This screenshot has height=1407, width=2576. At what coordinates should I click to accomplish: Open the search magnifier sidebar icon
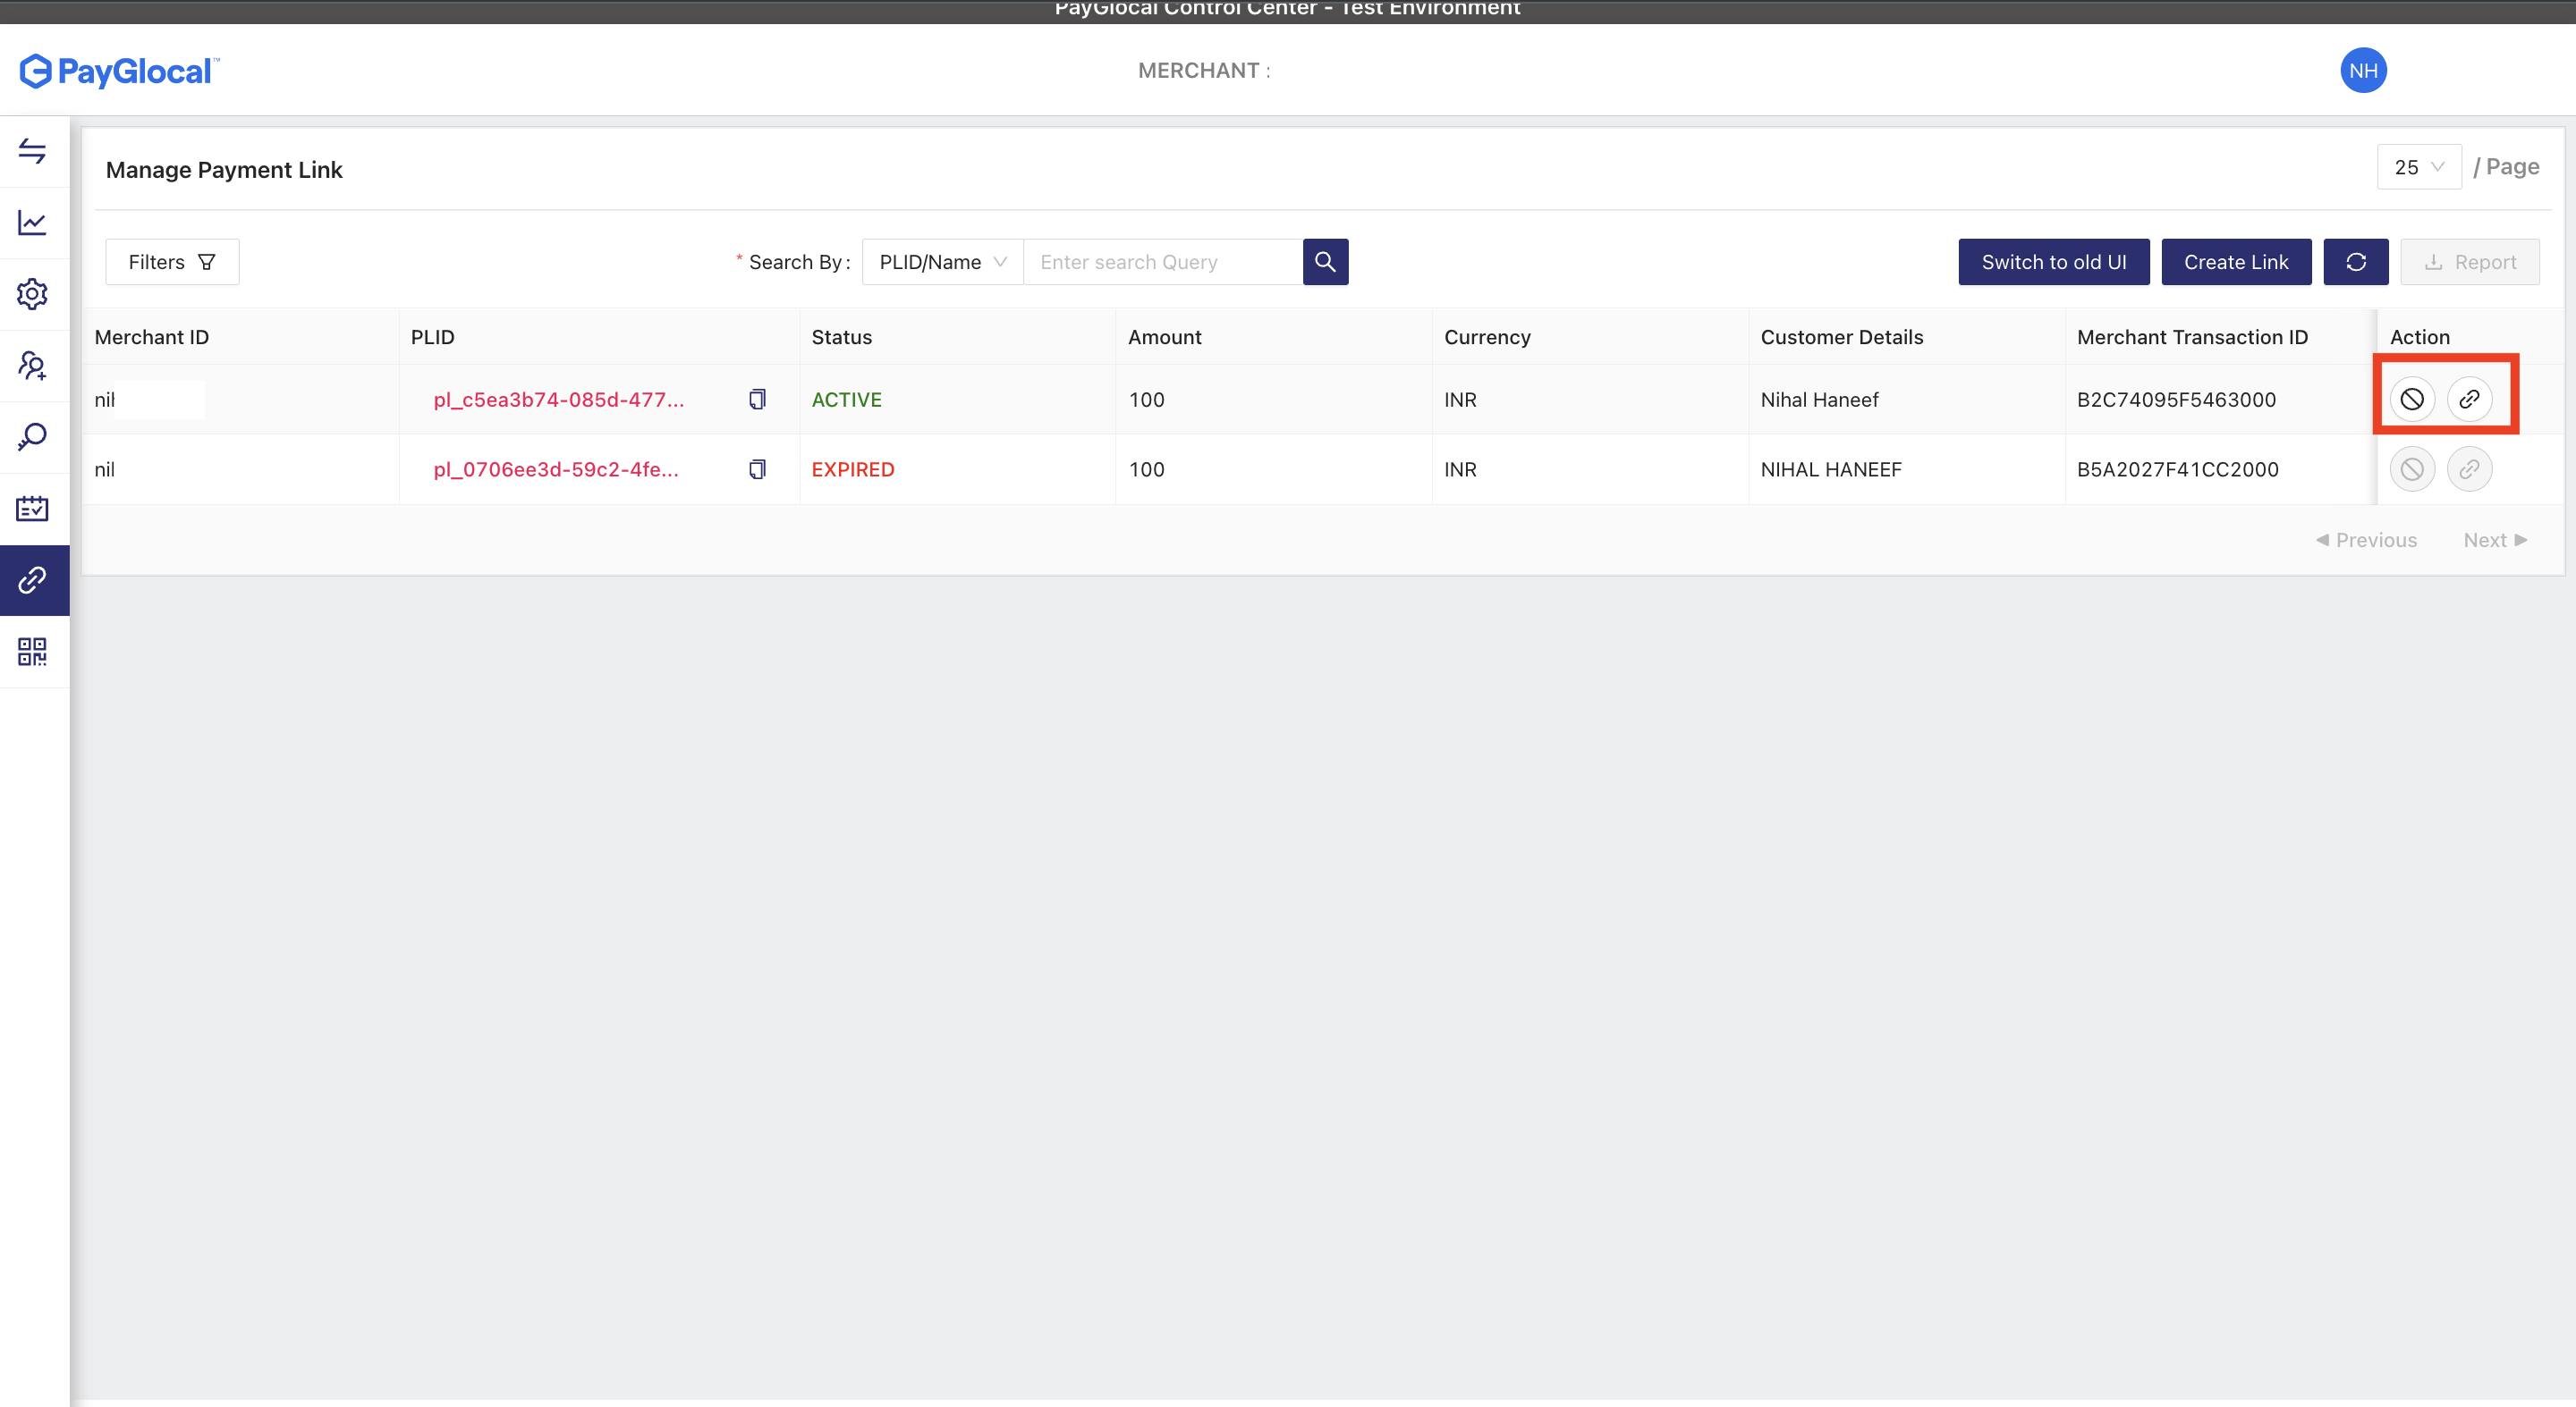(x=32, y=437)
